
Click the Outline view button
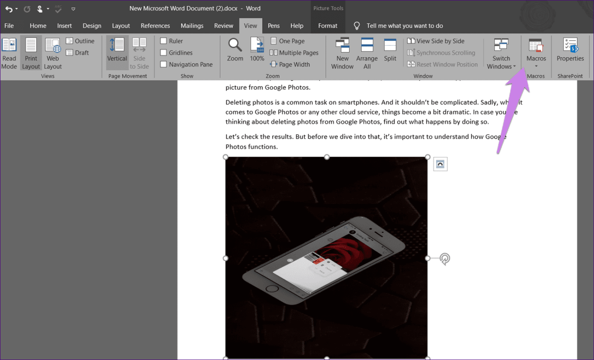coord(80,41)
